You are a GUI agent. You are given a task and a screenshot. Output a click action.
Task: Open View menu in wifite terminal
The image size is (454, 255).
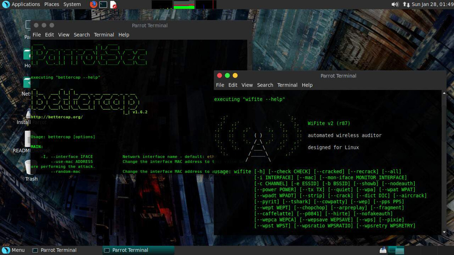(247, 85)
